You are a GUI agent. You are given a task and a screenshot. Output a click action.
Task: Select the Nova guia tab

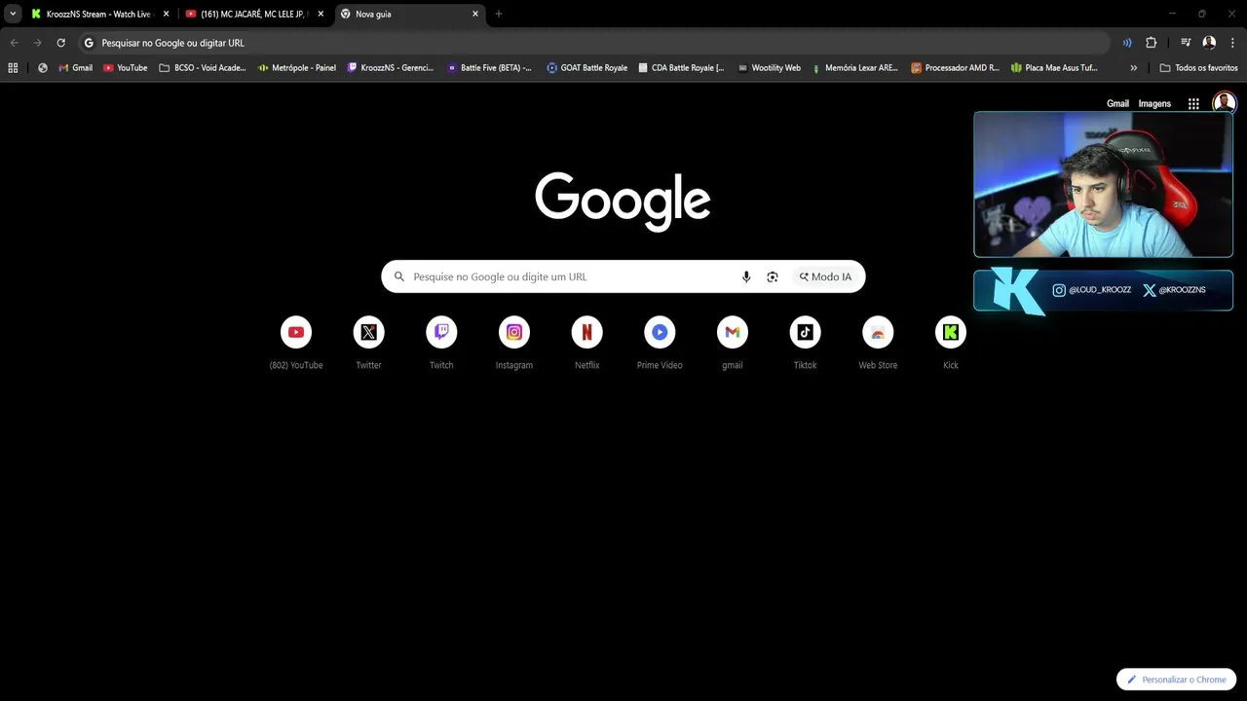click(x=409, y=14)
